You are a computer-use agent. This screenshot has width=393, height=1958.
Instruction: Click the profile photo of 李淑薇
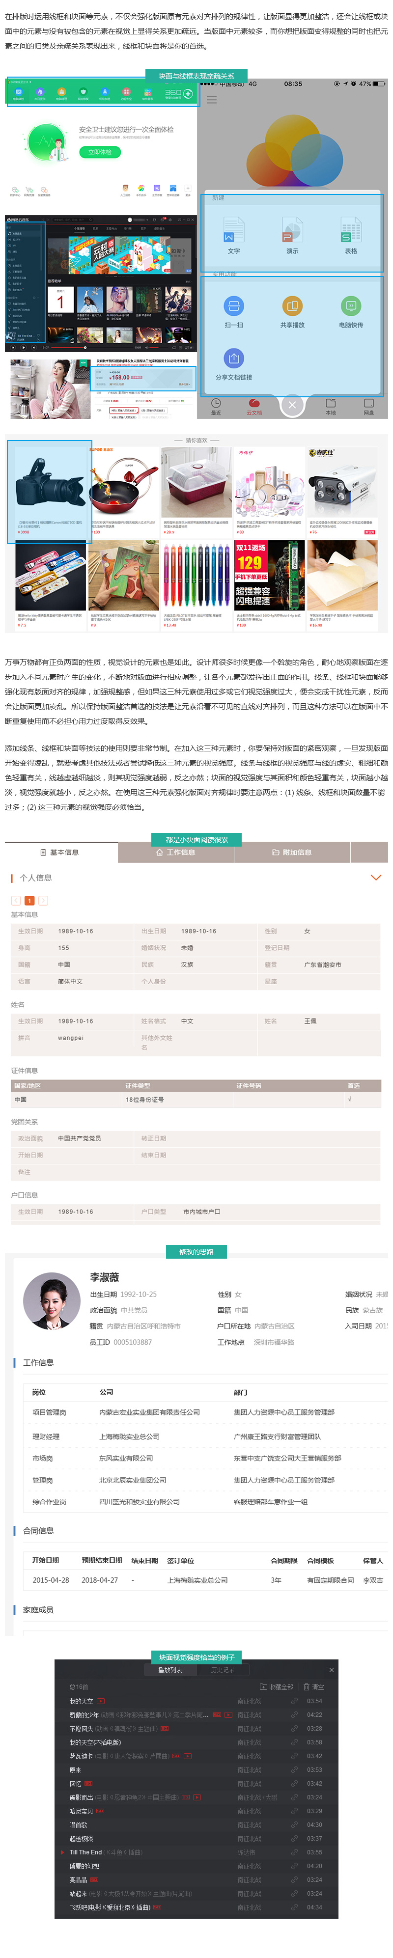coord(52,1300)
